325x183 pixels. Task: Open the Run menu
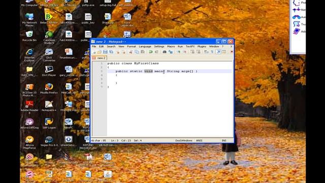coord(180,46)
